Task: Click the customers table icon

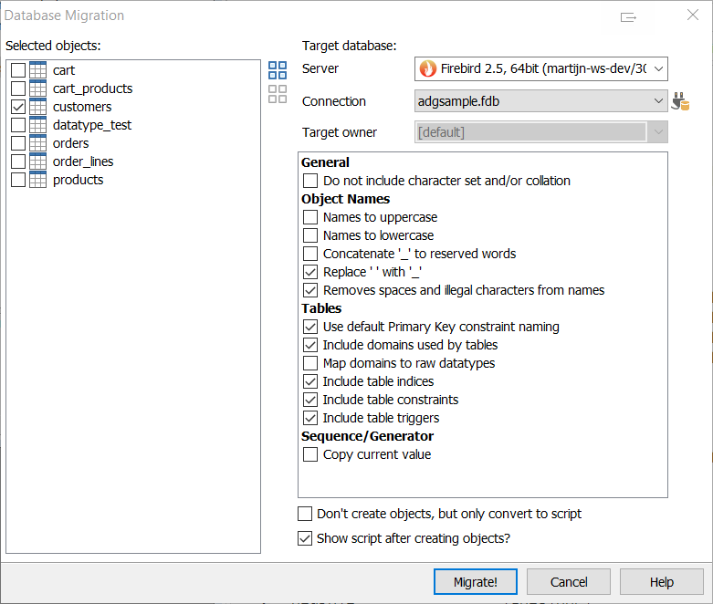Action: (38, 107)
